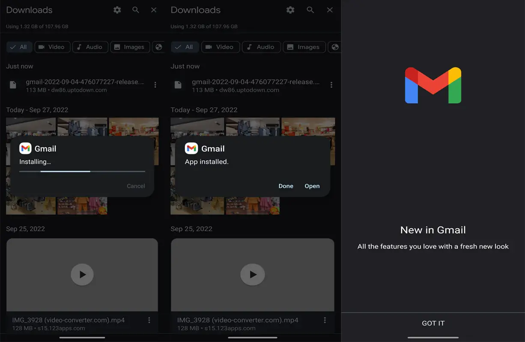Select All filter chip in left Downloads screen
The width and height of the screenshot is (525, 342).
click(19, 47)
